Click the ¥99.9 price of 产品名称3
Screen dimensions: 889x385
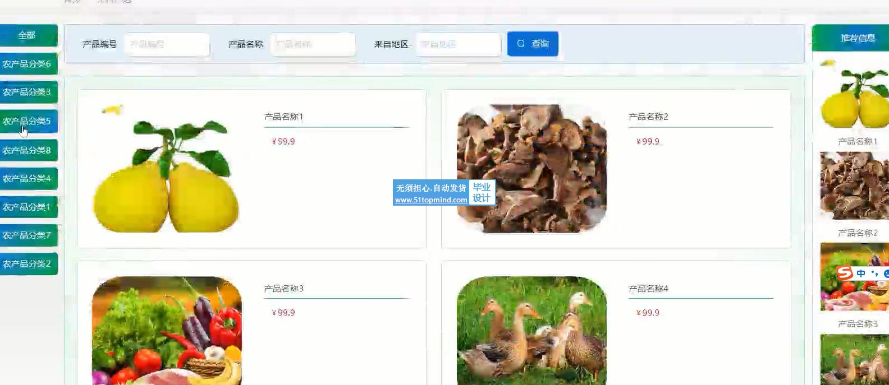[283, 313]
